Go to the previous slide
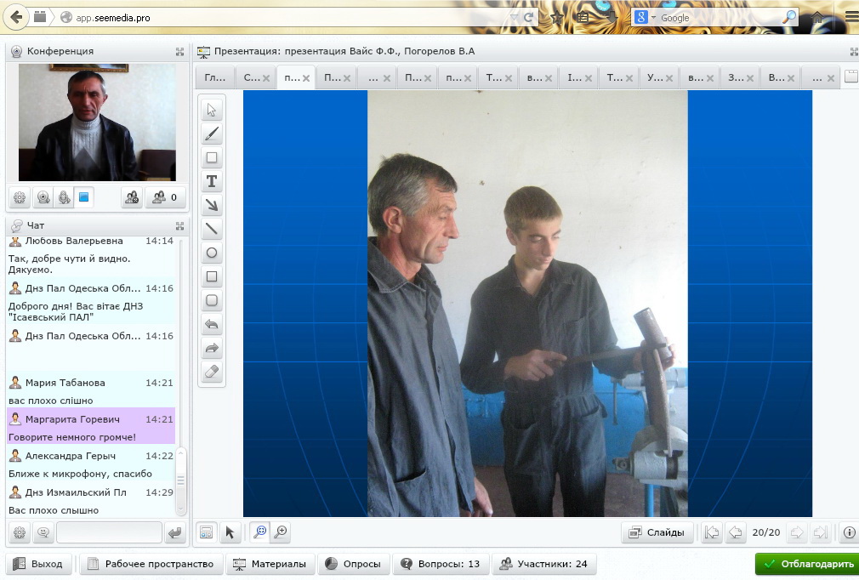The width and height of the screenshot is (859, 580). click(735, 532)
